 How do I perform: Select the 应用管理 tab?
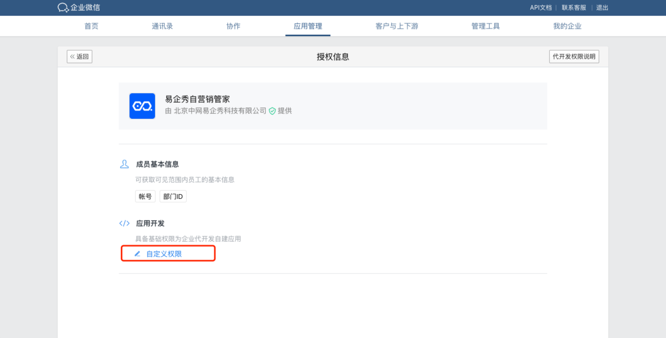[x=308, y=26]
